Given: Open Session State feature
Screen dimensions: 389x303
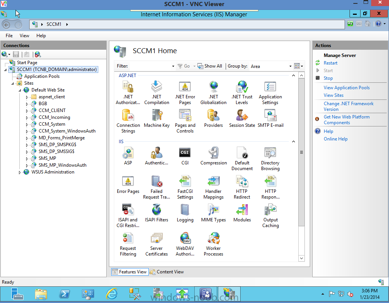Looking at the screenshot, I should coord(242,118).
